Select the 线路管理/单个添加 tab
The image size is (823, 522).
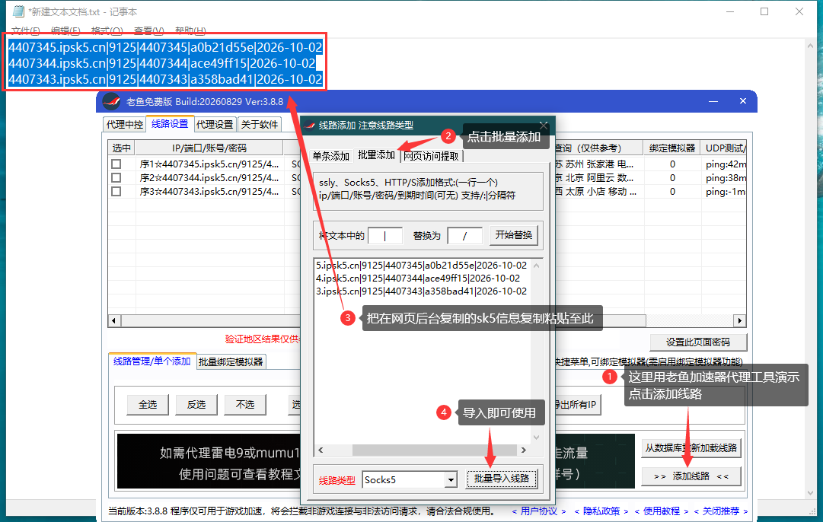152,361
